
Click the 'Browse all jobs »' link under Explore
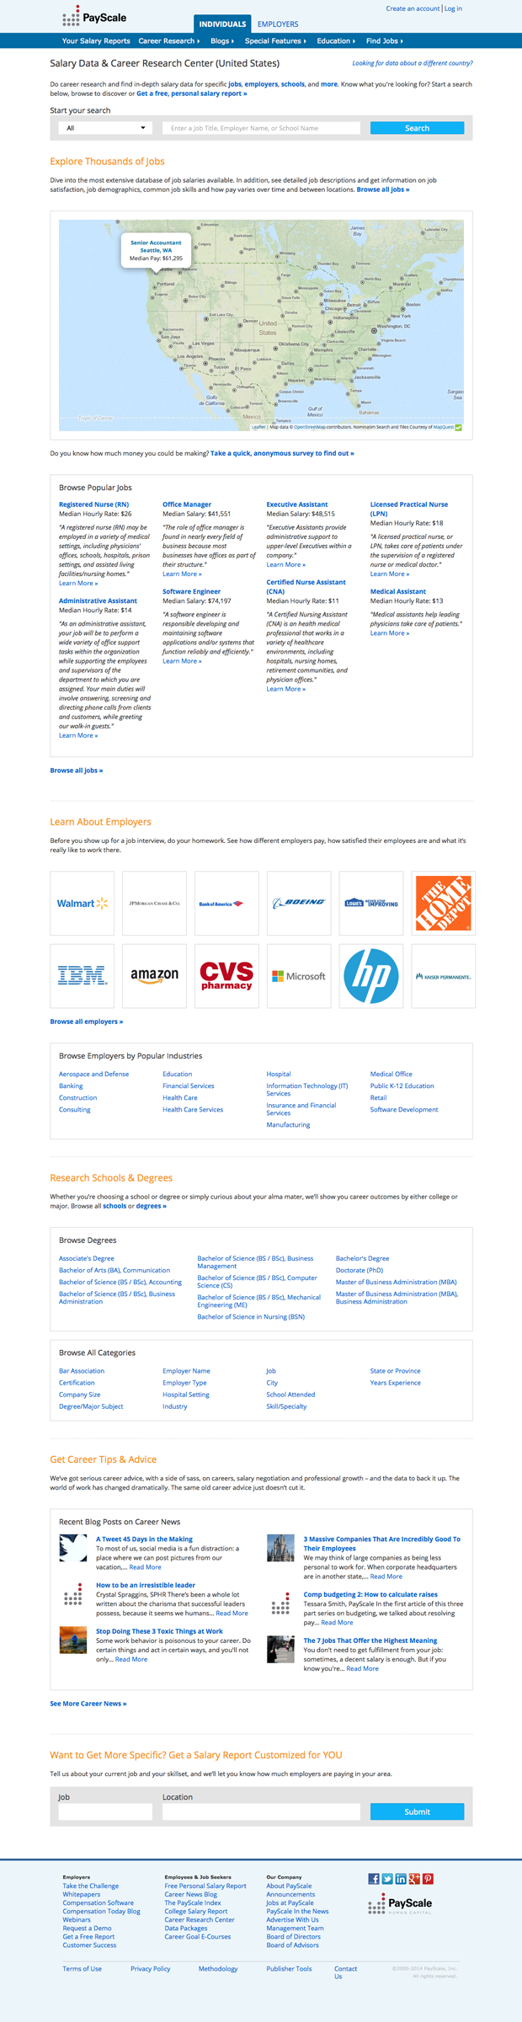[x=383, y=189]
